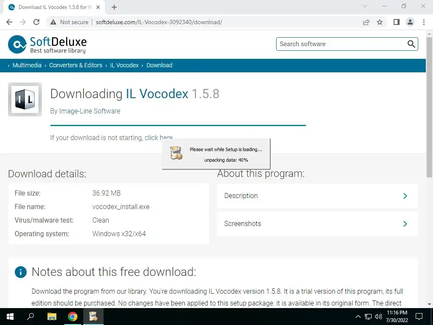Select the Download IL Vocodex tab
The image size is (433, 325).
coord(54,8)
